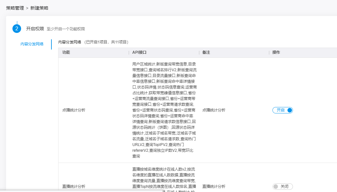
Task: Click the 操作 column header
Action: [276, 52]
